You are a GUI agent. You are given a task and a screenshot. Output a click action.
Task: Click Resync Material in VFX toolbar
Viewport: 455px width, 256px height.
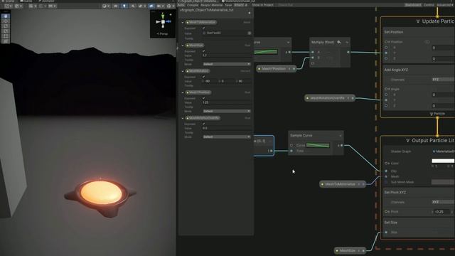click(212, 5)
